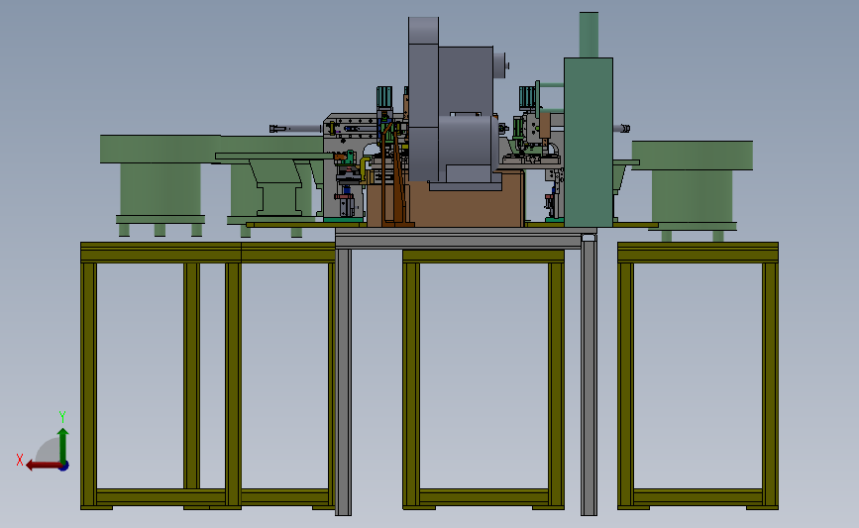Click the green Y axis arrow on triad
The image size is (859, 528).
63,446
